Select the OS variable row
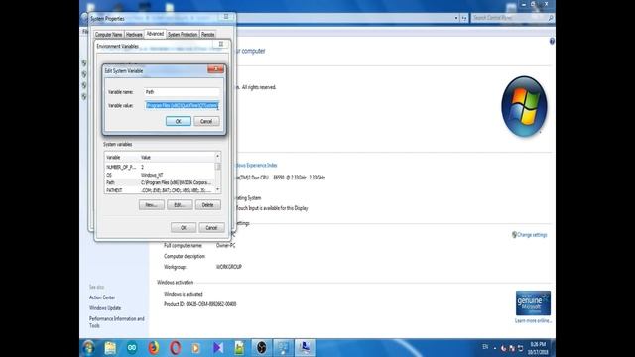Screen dimensions: 635x357 click(x=160, y=175)
